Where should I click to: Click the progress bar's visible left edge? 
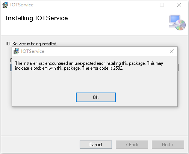[x=11, y=67]
